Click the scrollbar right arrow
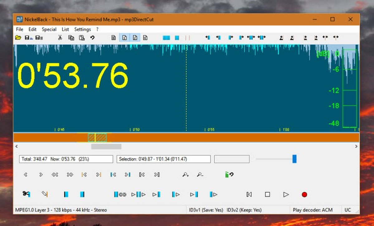 click(356, 147)
